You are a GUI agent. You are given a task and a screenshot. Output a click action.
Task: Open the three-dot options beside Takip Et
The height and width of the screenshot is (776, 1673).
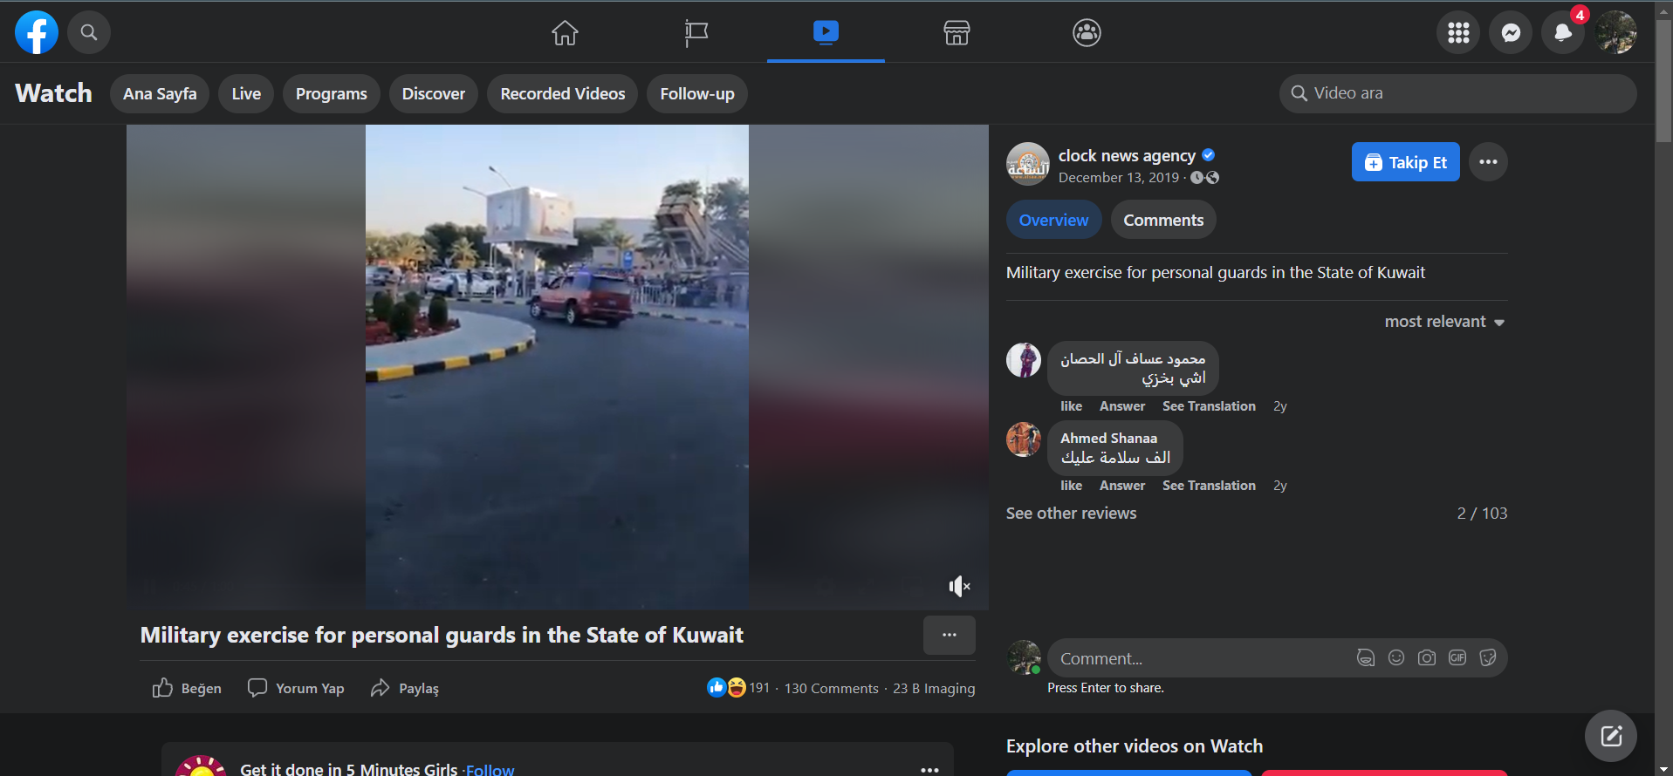coord(1488,162)
